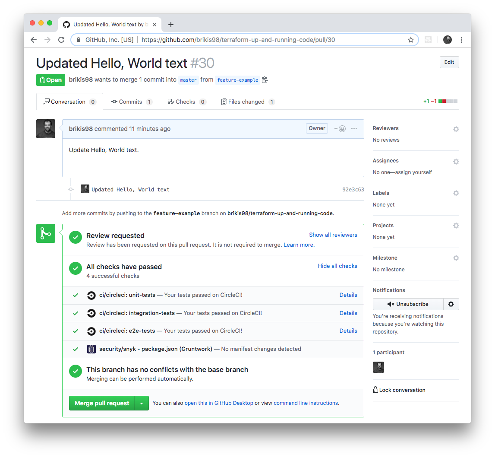Click the Labels gear icon
The width and height of the screenshot is (495, 458).
coord(456,193)
